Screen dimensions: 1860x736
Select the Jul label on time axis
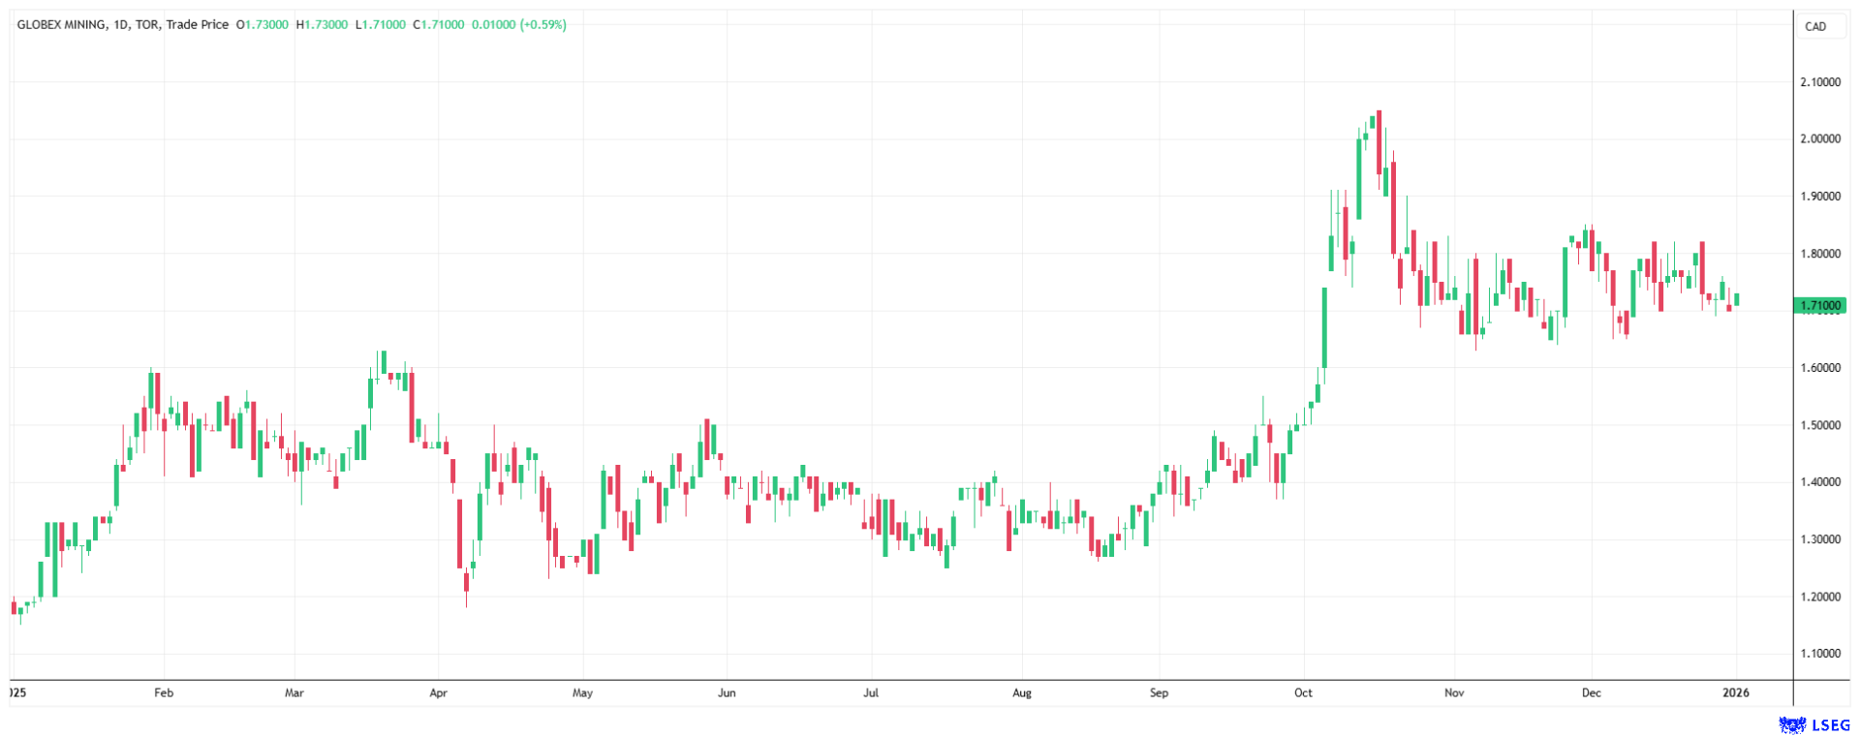(871, 692)
